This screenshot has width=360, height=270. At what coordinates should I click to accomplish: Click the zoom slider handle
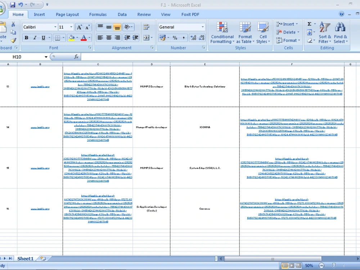coord(334,266)
